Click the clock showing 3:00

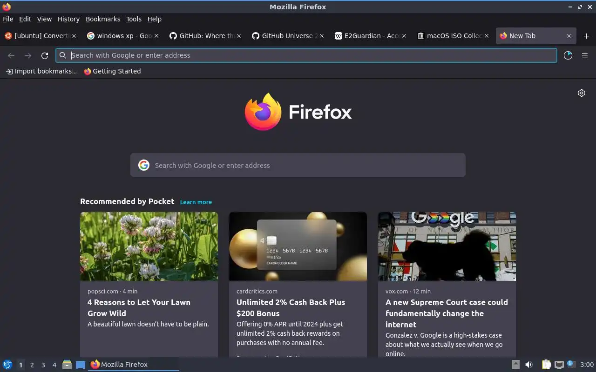click(587, 365)
